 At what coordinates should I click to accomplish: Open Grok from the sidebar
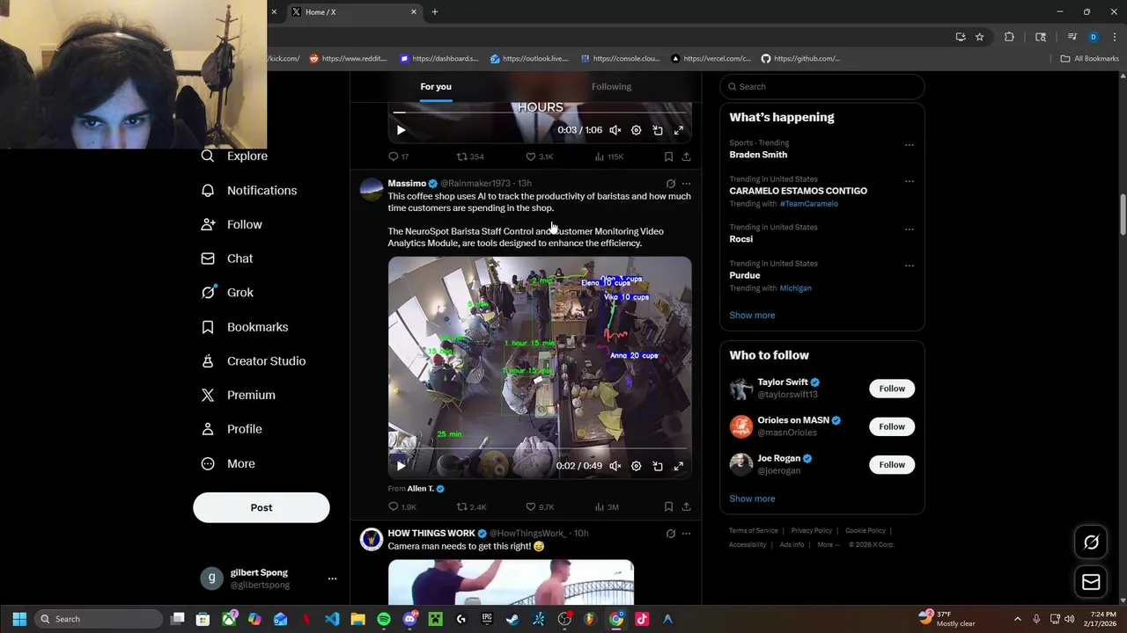(227, 293)
